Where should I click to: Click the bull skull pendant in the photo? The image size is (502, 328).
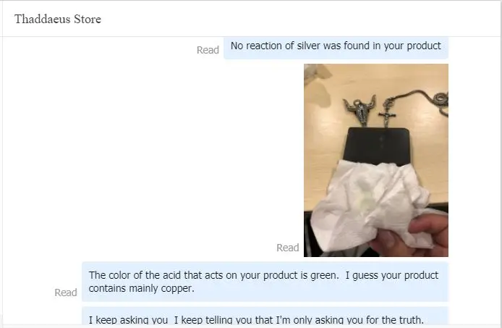point(360,109)
